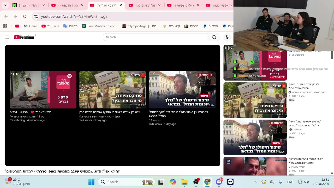
Task: Show hidden system tray icons
Action: pyautogui.click(x=255, y=182)
